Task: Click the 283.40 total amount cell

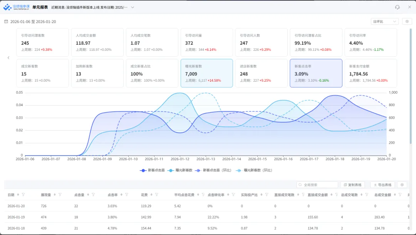Action: (379, 217)
